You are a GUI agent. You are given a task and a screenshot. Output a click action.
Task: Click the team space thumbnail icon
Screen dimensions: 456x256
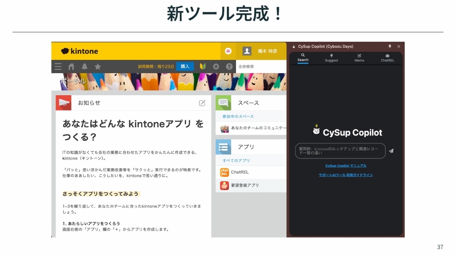225,129
